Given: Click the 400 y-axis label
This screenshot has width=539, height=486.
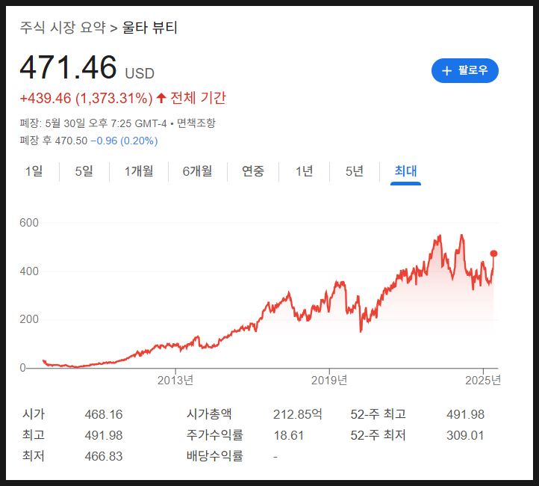Looking at the screenshot, I should [29, 271].
